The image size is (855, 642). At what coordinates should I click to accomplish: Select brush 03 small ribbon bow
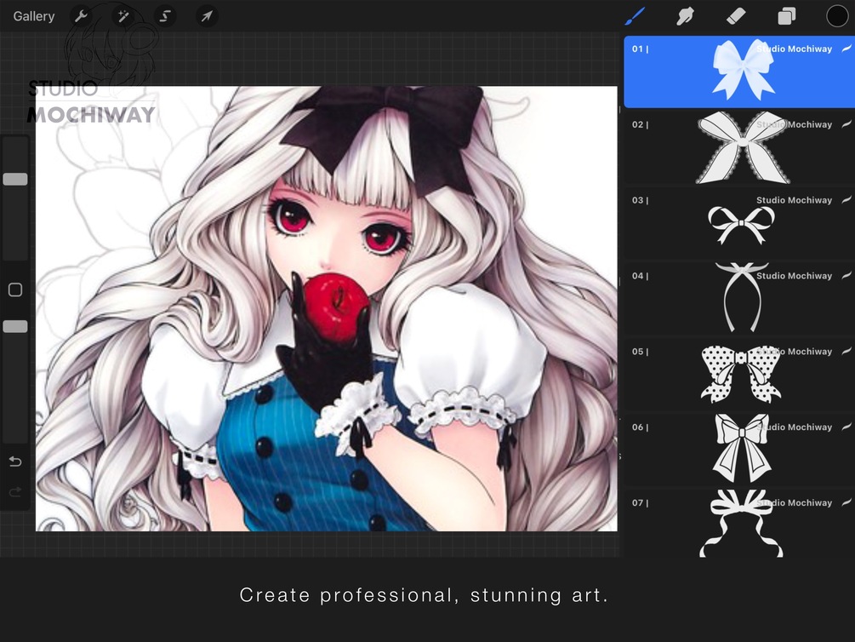(x=739, y=223)
